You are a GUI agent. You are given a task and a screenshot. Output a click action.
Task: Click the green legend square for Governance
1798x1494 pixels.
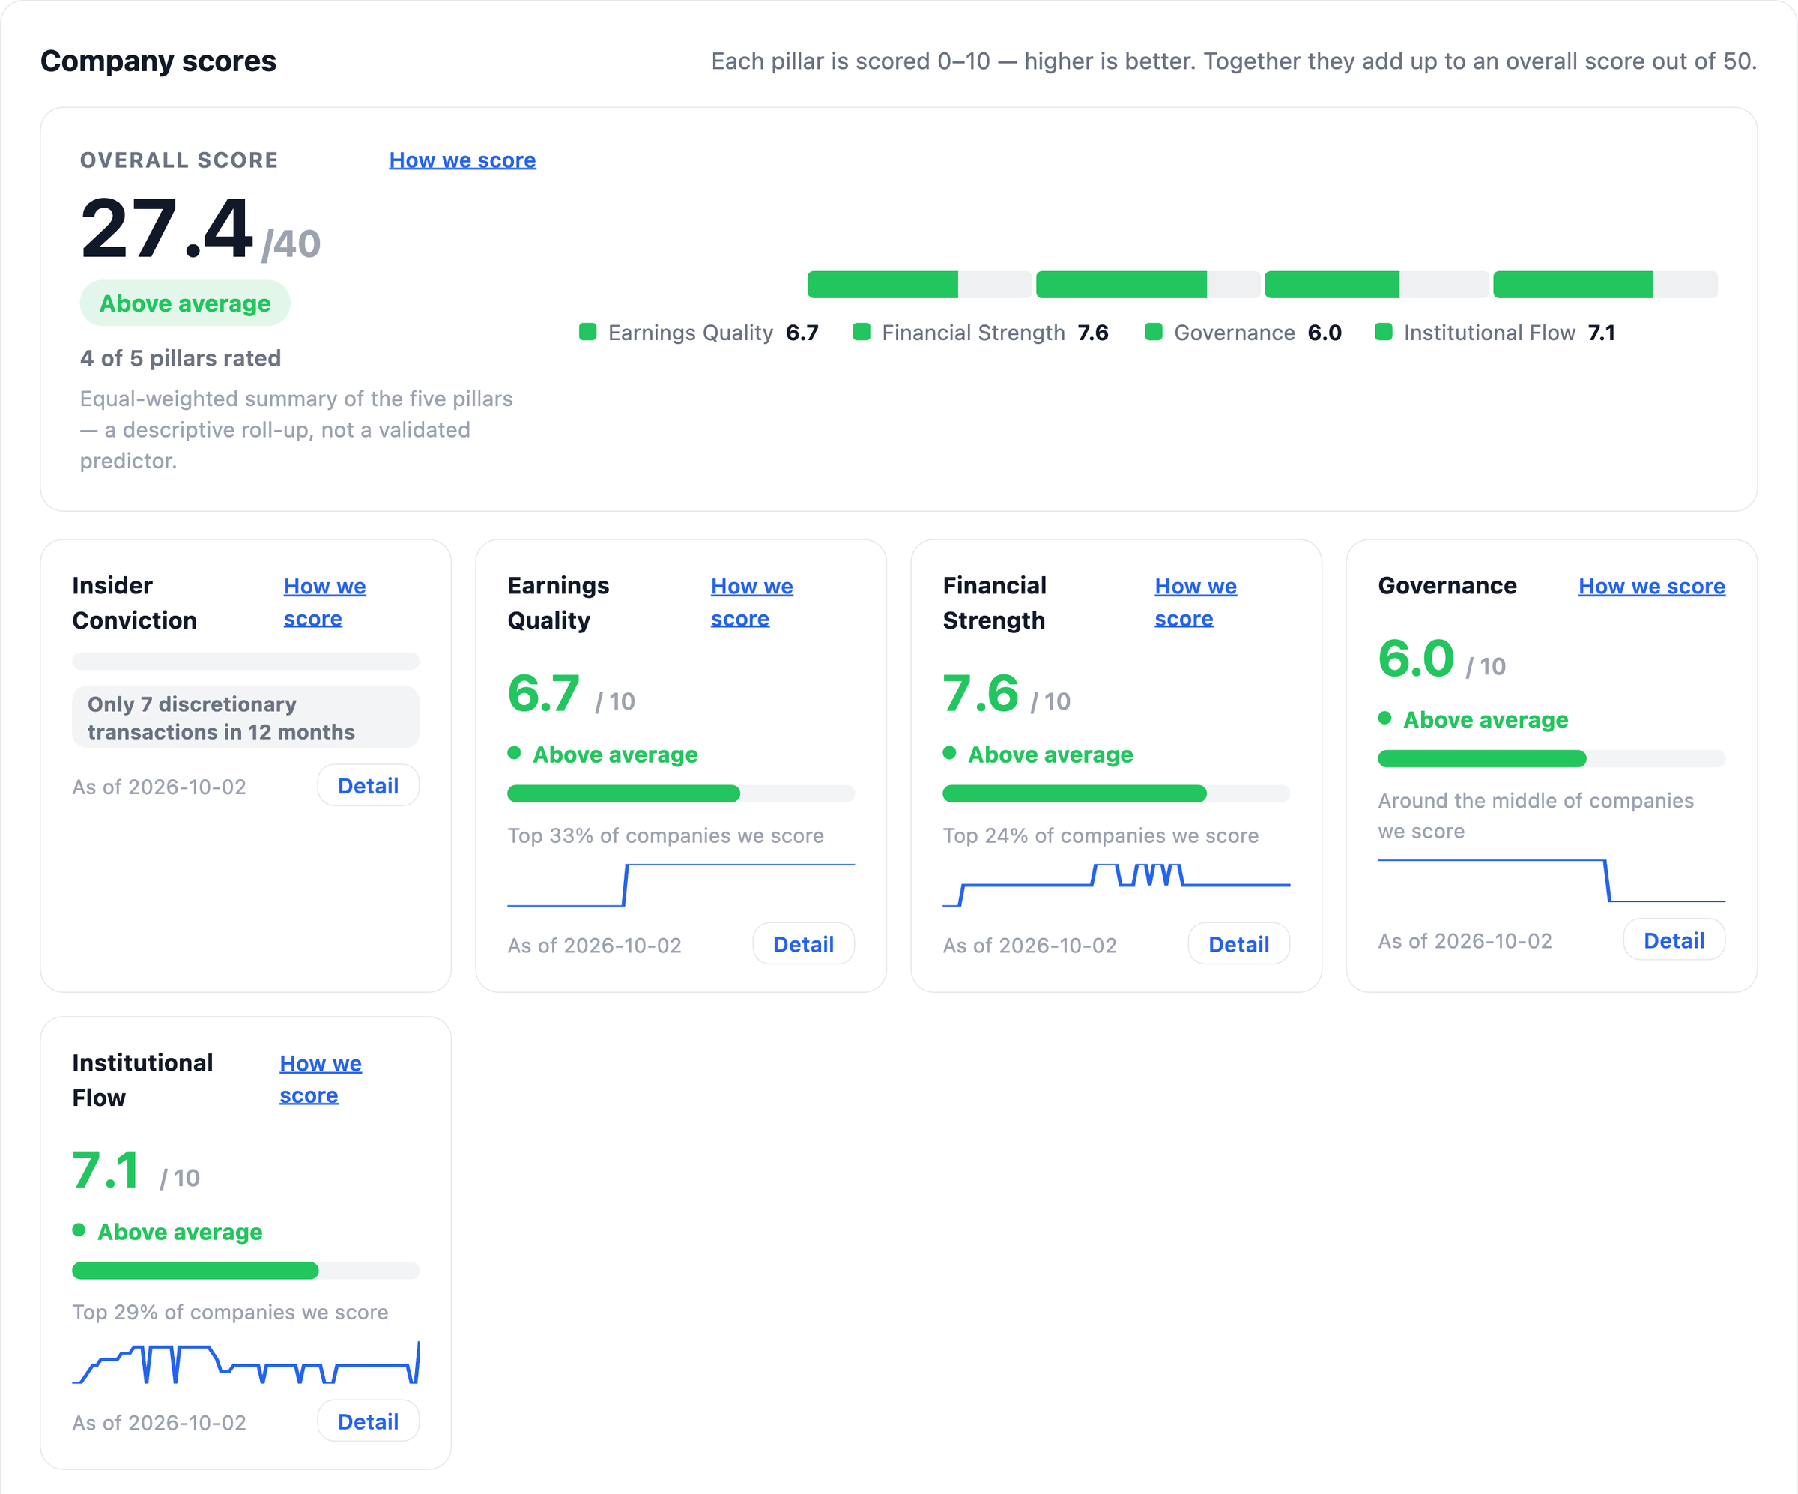(x=1153, y=332)
